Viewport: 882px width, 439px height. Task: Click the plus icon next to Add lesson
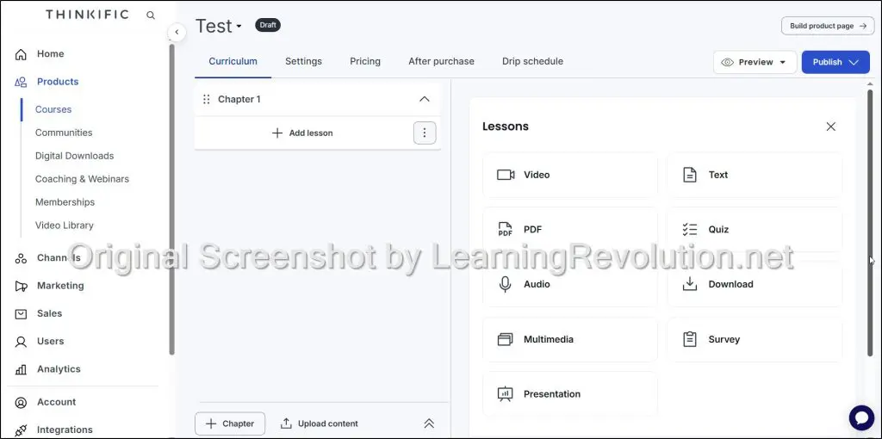pyautogui.click(x=277, y=133)
